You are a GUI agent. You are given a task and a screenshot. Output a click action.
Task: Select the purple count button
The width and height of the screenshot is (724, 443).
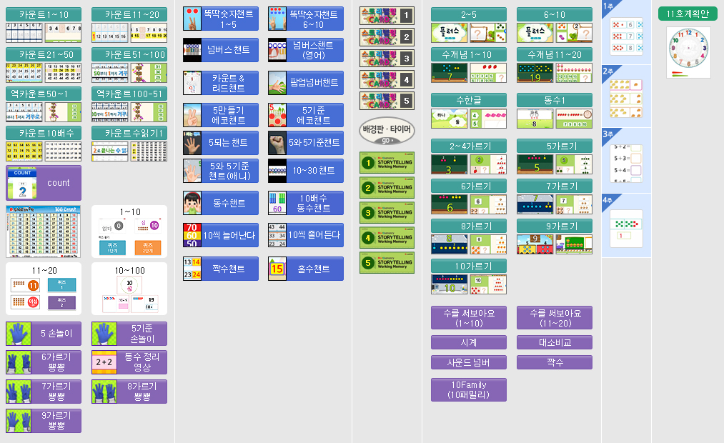coord(44,183)
